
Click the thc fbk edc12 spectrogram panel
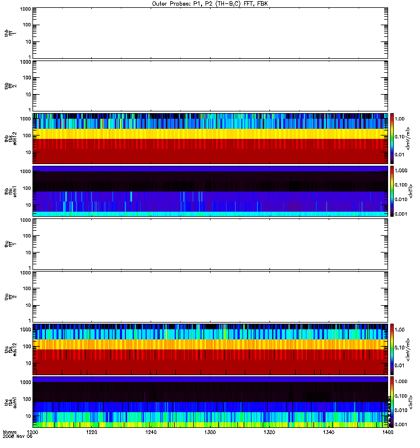tap(210, 349)
